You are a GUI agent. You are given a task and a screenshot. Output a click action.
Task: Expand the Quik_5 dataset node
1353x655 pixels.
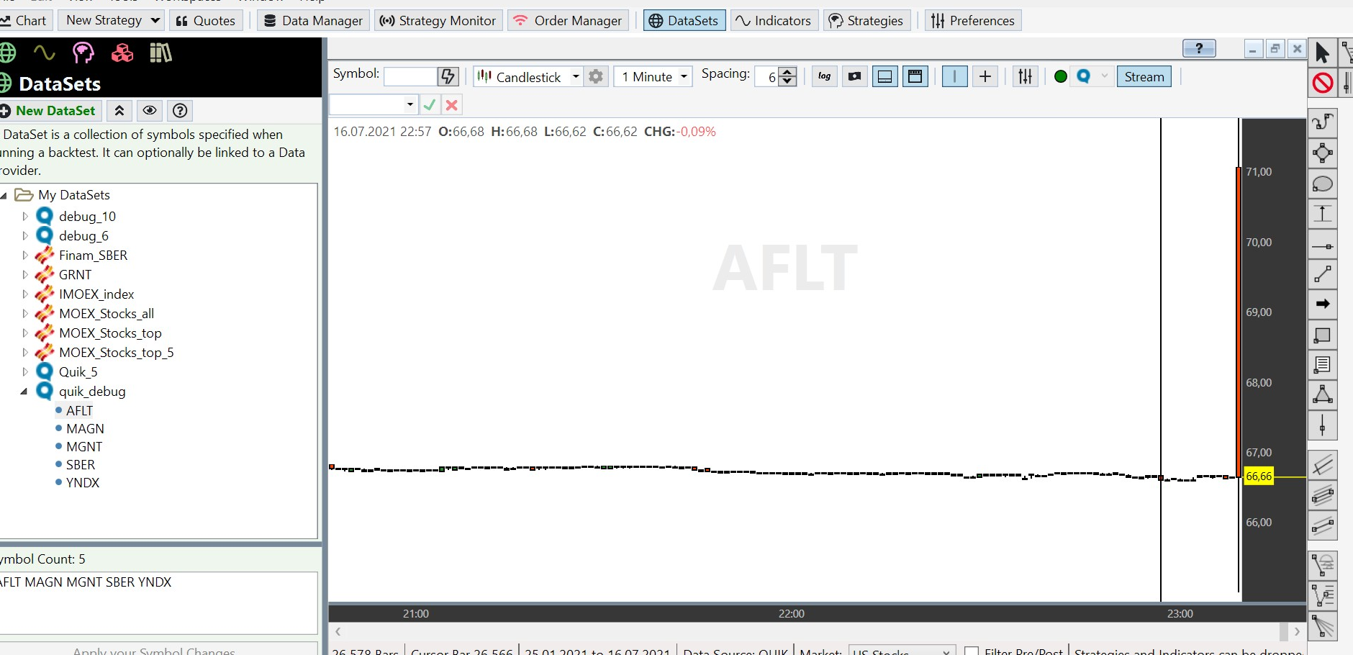(x=24, y=371)
